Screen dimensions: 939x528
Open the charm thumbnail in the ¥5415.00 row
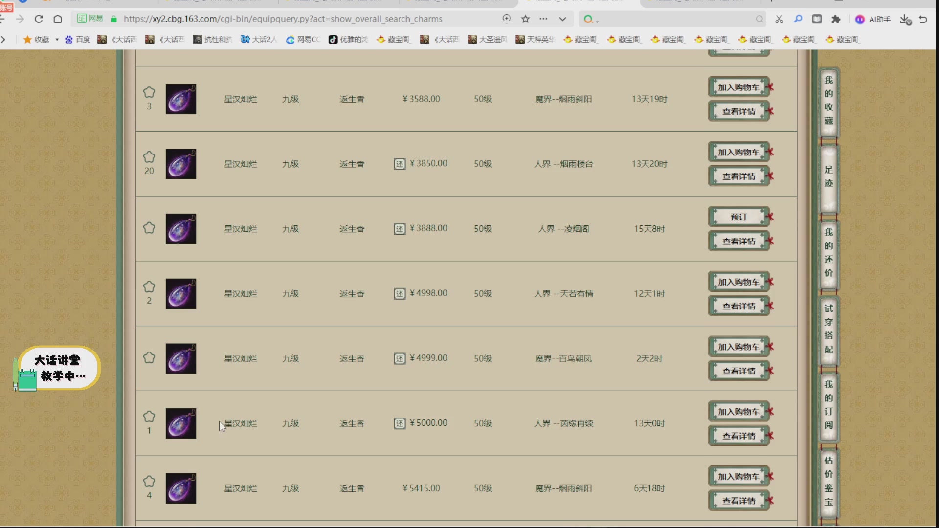pyautogui.click(x=181, y=488)
